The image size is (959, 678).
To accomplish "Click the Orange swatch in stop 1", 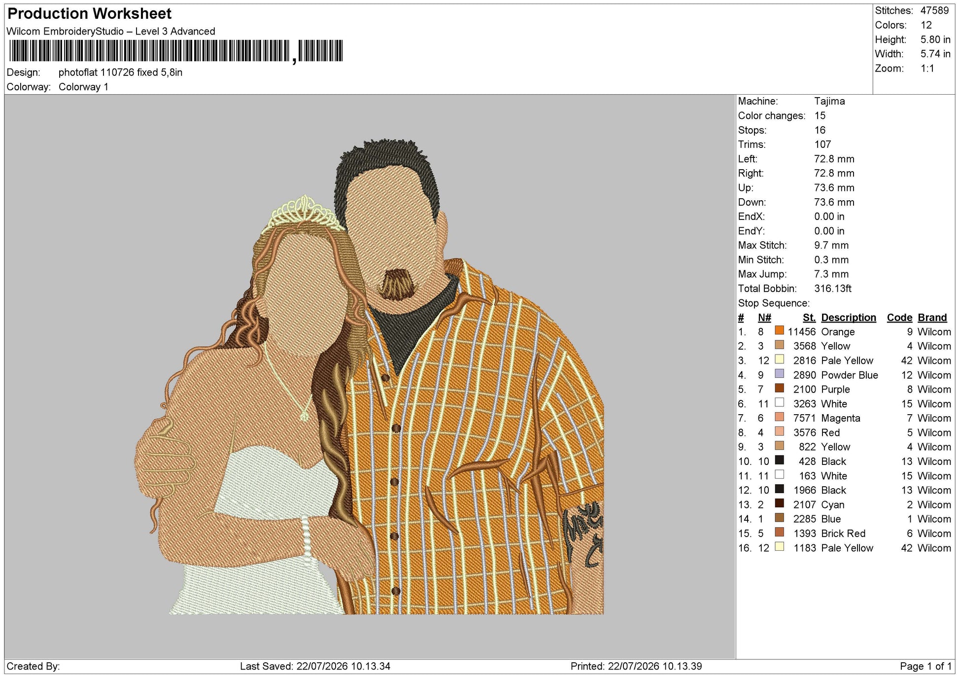I will [779, 330].
